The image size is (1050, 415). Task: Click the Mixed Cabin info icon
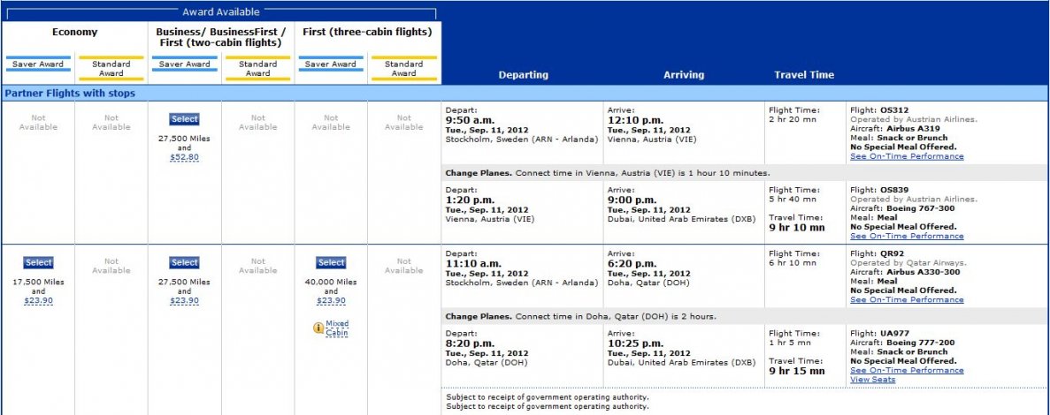point(318,328)
